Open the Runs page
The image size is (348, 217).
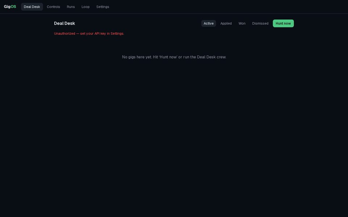click(x=71, y=7)
